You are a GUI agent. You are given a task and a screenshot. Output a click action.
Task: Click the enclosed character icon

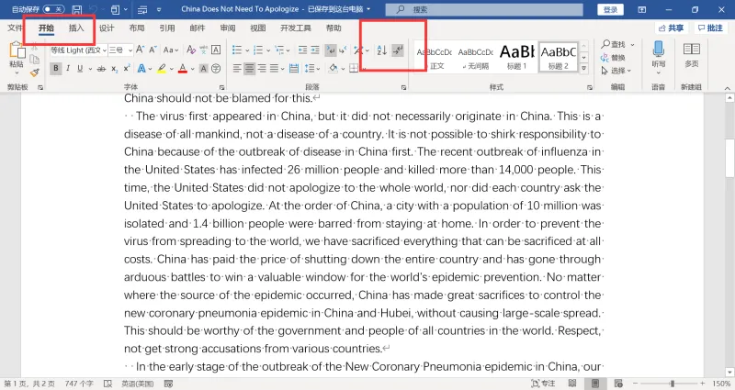pos(216,68)
